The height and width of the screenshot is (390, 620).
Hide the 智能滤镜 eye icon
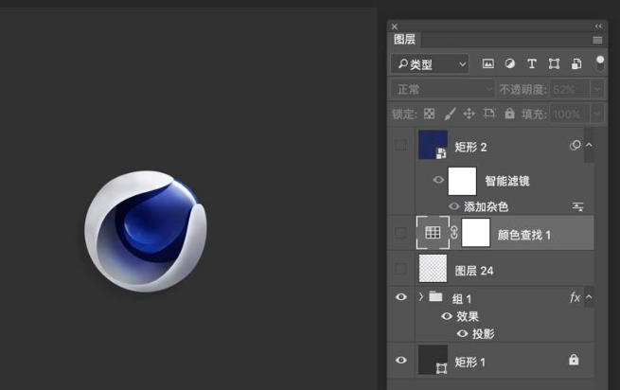438,180
